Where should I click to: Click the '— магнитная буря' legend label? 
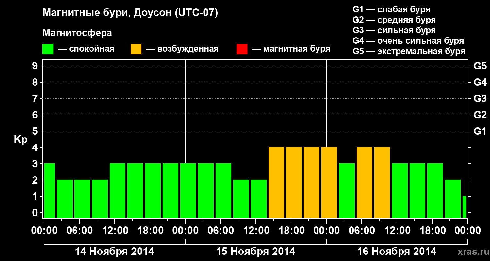coord(291,49)
